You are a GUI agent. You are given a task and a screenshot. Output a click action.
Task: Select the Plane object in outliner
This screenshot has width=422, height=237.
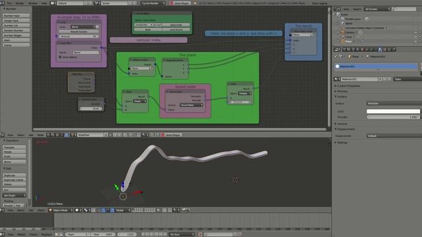point(349,41)
